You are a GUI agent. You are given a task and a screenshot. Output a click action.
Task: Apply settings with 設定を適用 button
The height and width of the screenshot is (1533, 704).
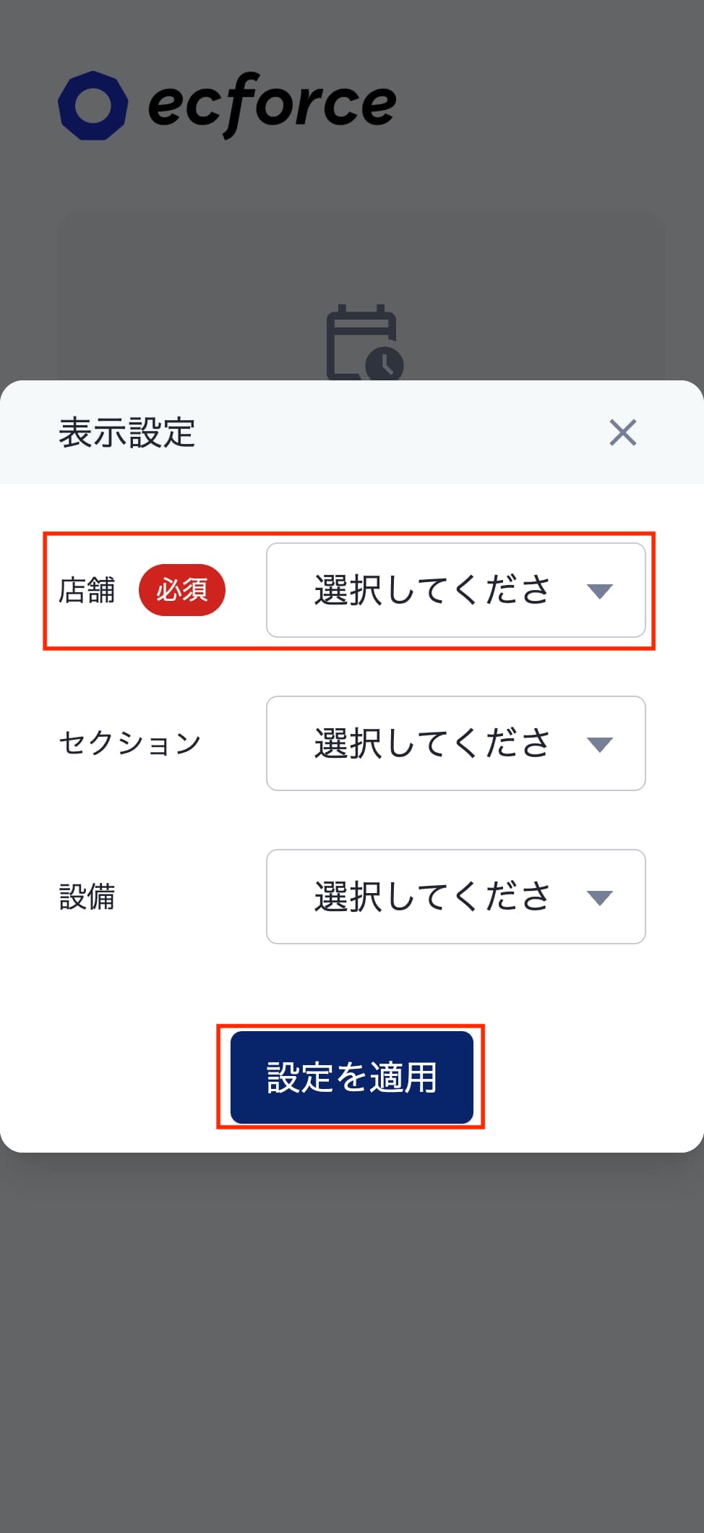(x=352, y=1077)
